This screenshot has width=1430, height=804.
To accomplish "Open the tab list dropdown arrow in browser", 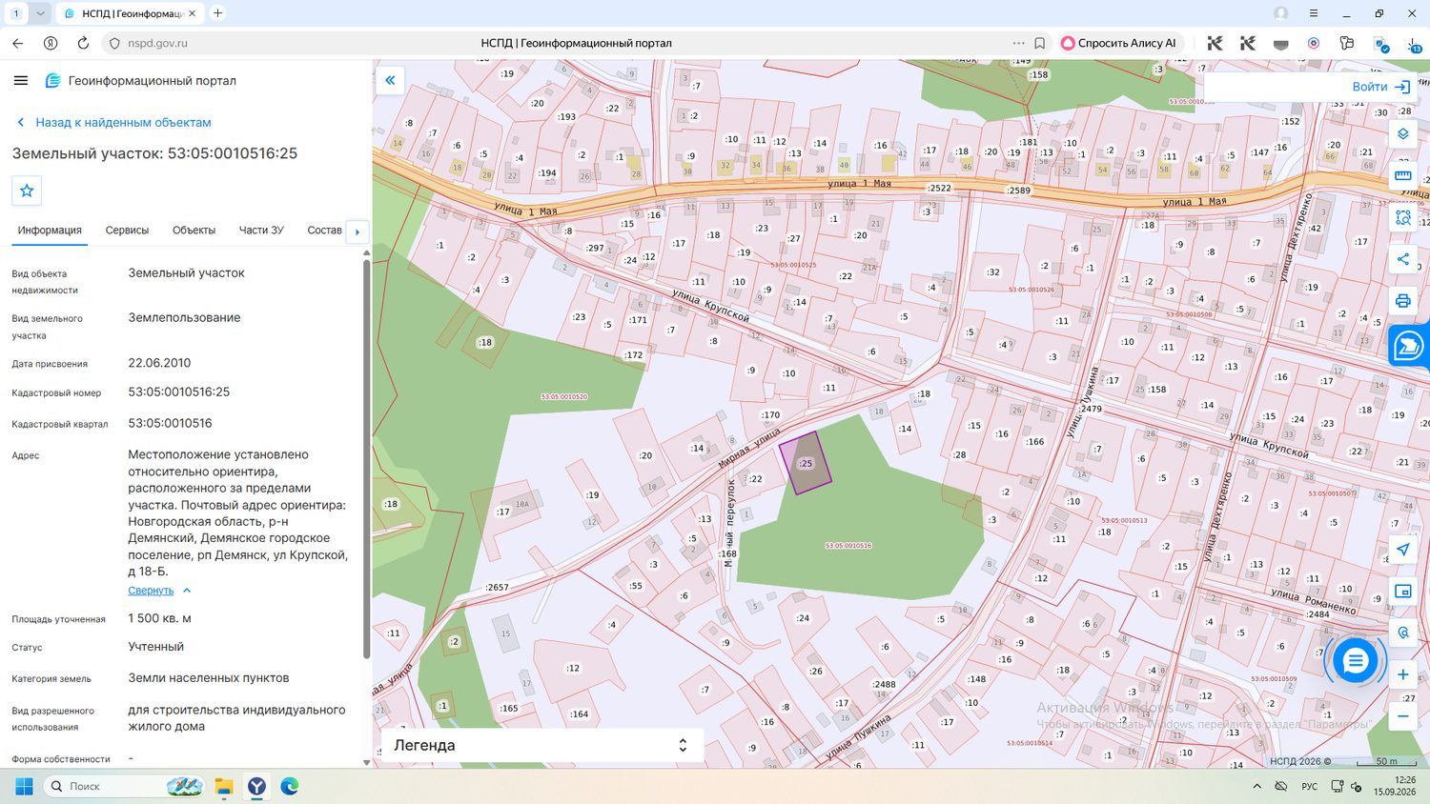I will click(40, 13).
